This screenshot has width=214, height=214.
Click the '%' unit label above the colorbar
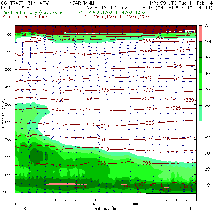click(206, 25)
